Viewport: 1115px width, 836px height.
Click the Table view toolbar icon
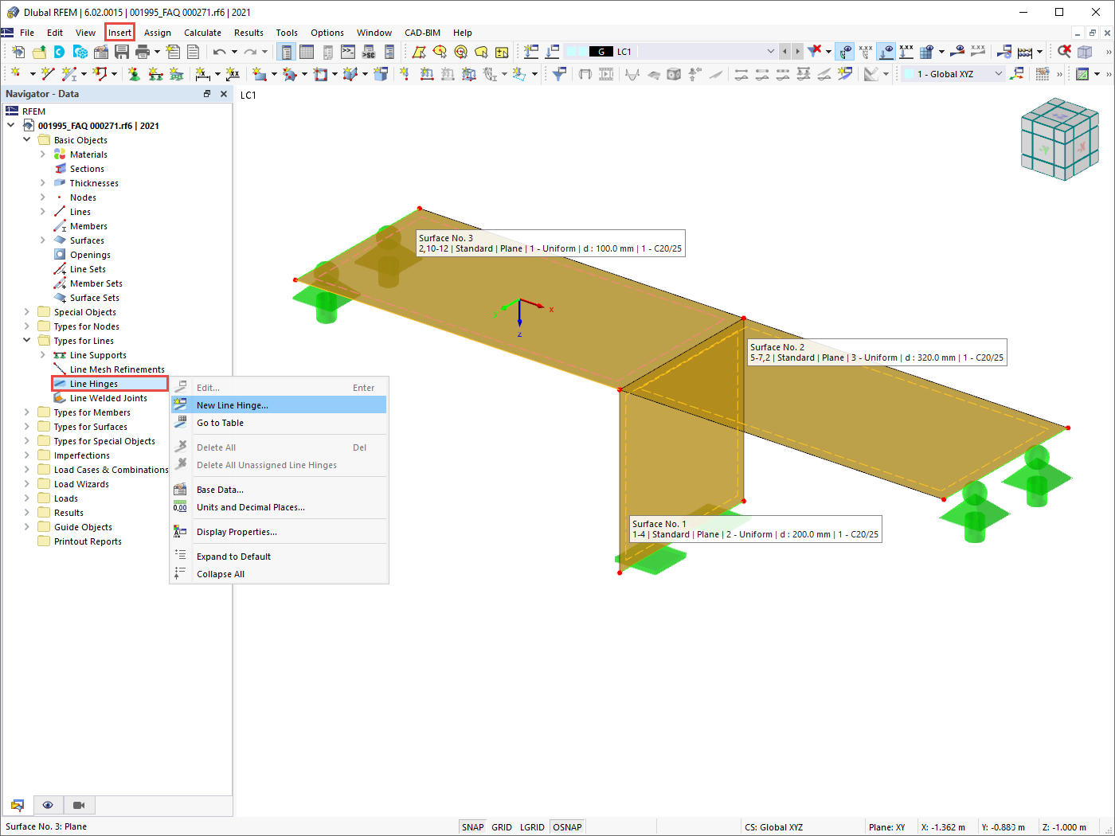[307, 52]
